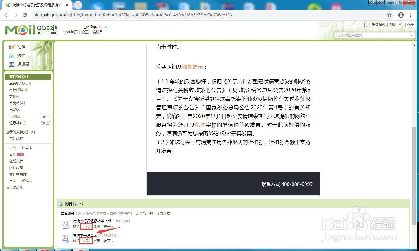Screen dimensions: 419x251
Task: Click the mobile phone icon beside 反馈建议
Action: [x=366, y=25]
